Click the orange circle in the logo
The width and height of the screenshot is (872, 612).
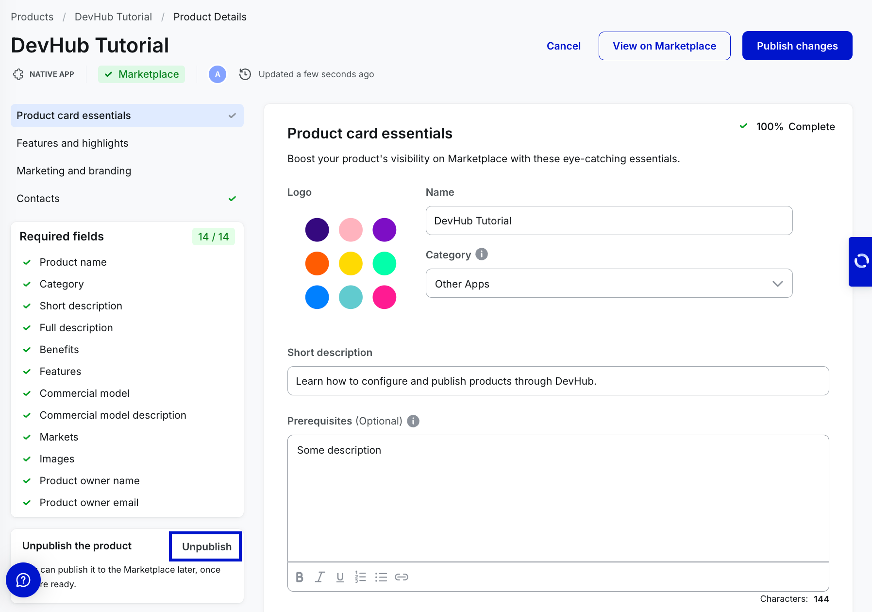(x=317, y=263)
